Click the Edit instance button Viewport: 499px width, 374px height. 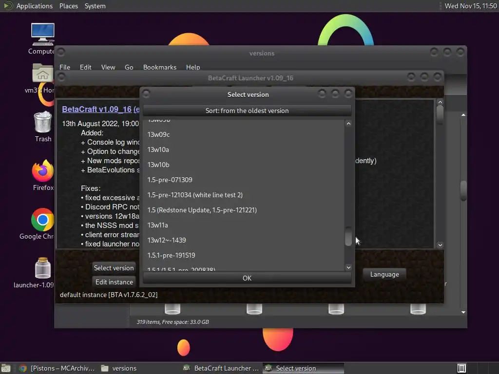pyautogui.click(x=114, y=282)
